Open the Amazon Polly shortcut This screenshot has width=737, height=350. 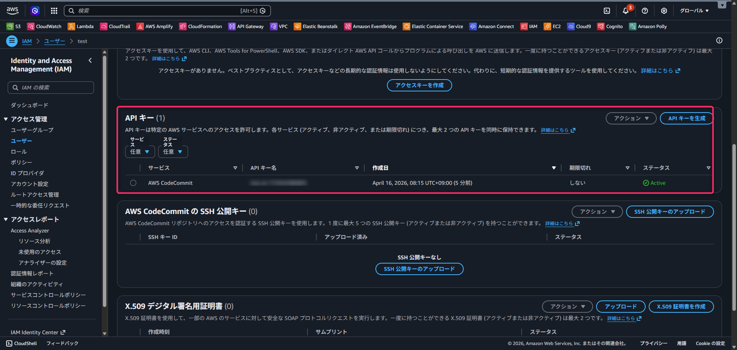pyautogui.click(x=648, y=27)
